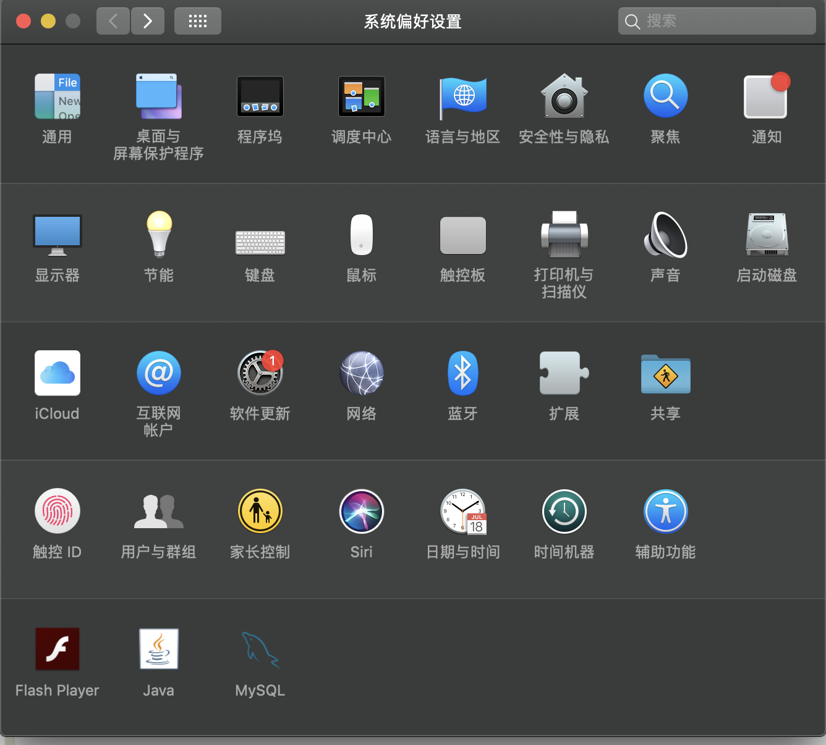The image size is (826, 745).
Task: Select the 调度中心 icon
Action: click(x=361, y=96)
